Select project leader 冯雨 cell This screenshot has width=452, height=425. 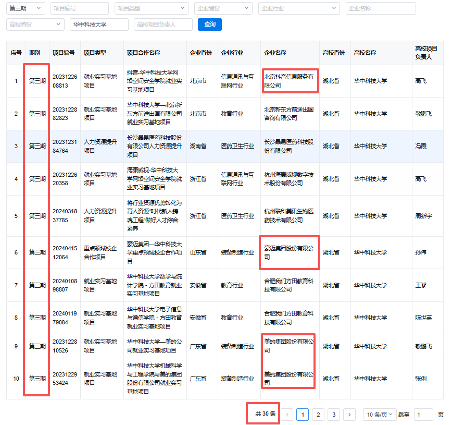click(428, 147)
